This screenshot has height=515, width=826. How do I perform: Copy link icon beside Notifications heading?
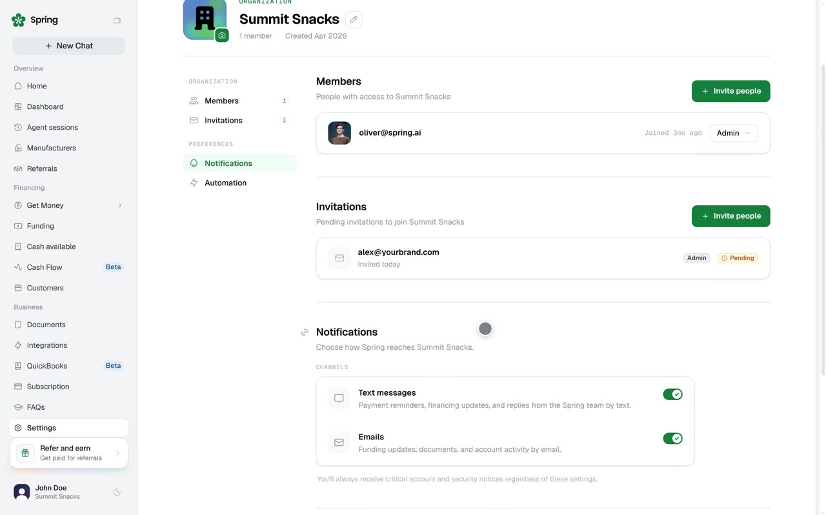(x=305, y=332)
